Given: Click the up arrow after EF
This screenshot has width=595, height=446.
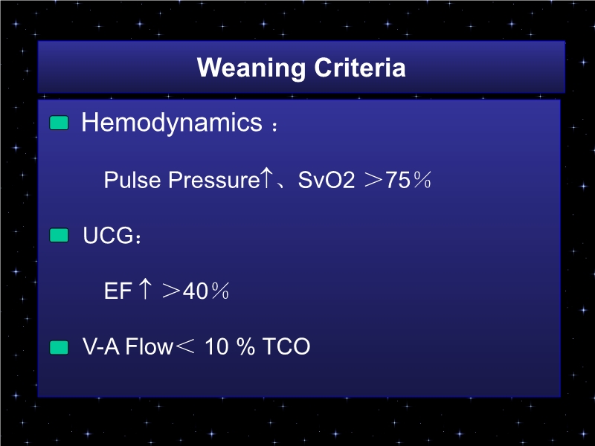Looking at the screenshot, I should click(x=146, y=291).
